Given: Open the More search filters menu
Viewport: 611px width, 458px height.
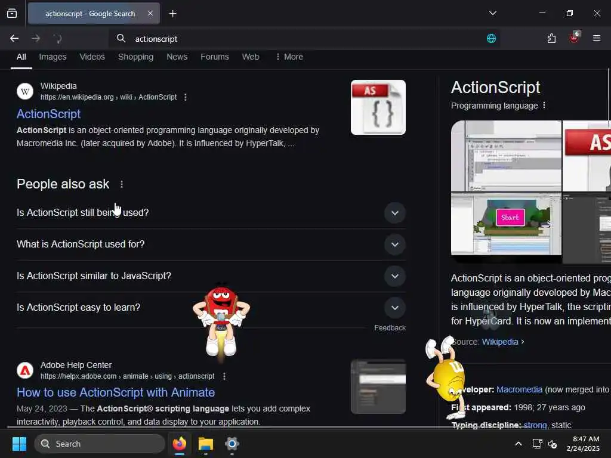Looking at the screenshot, I should 289,57.
